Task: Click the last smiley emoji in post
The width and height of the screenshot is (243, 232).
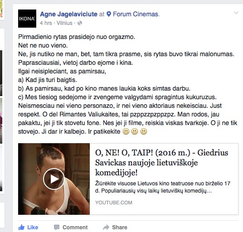Action: click(144, 132)
